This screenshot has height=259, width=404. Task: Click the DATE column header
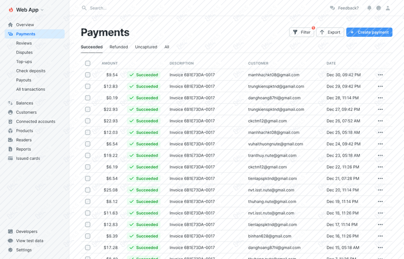point(331,63)
